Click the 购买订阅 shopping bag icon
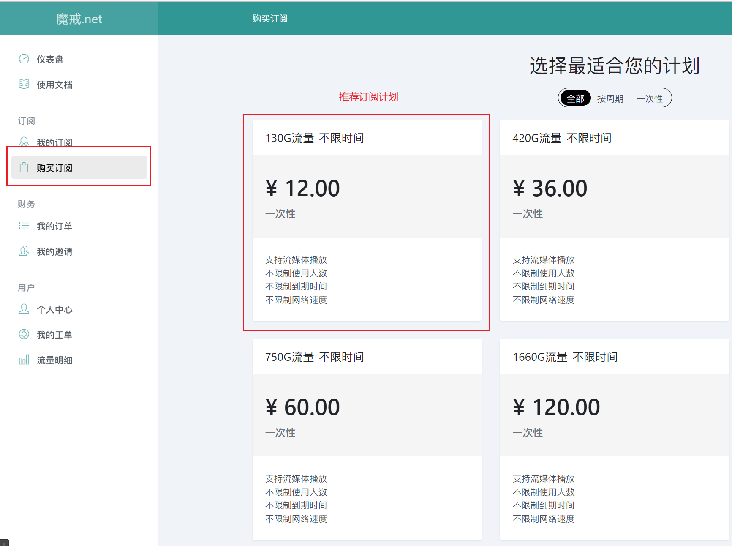This screenshot has height=546, width=732. [24, 168]
